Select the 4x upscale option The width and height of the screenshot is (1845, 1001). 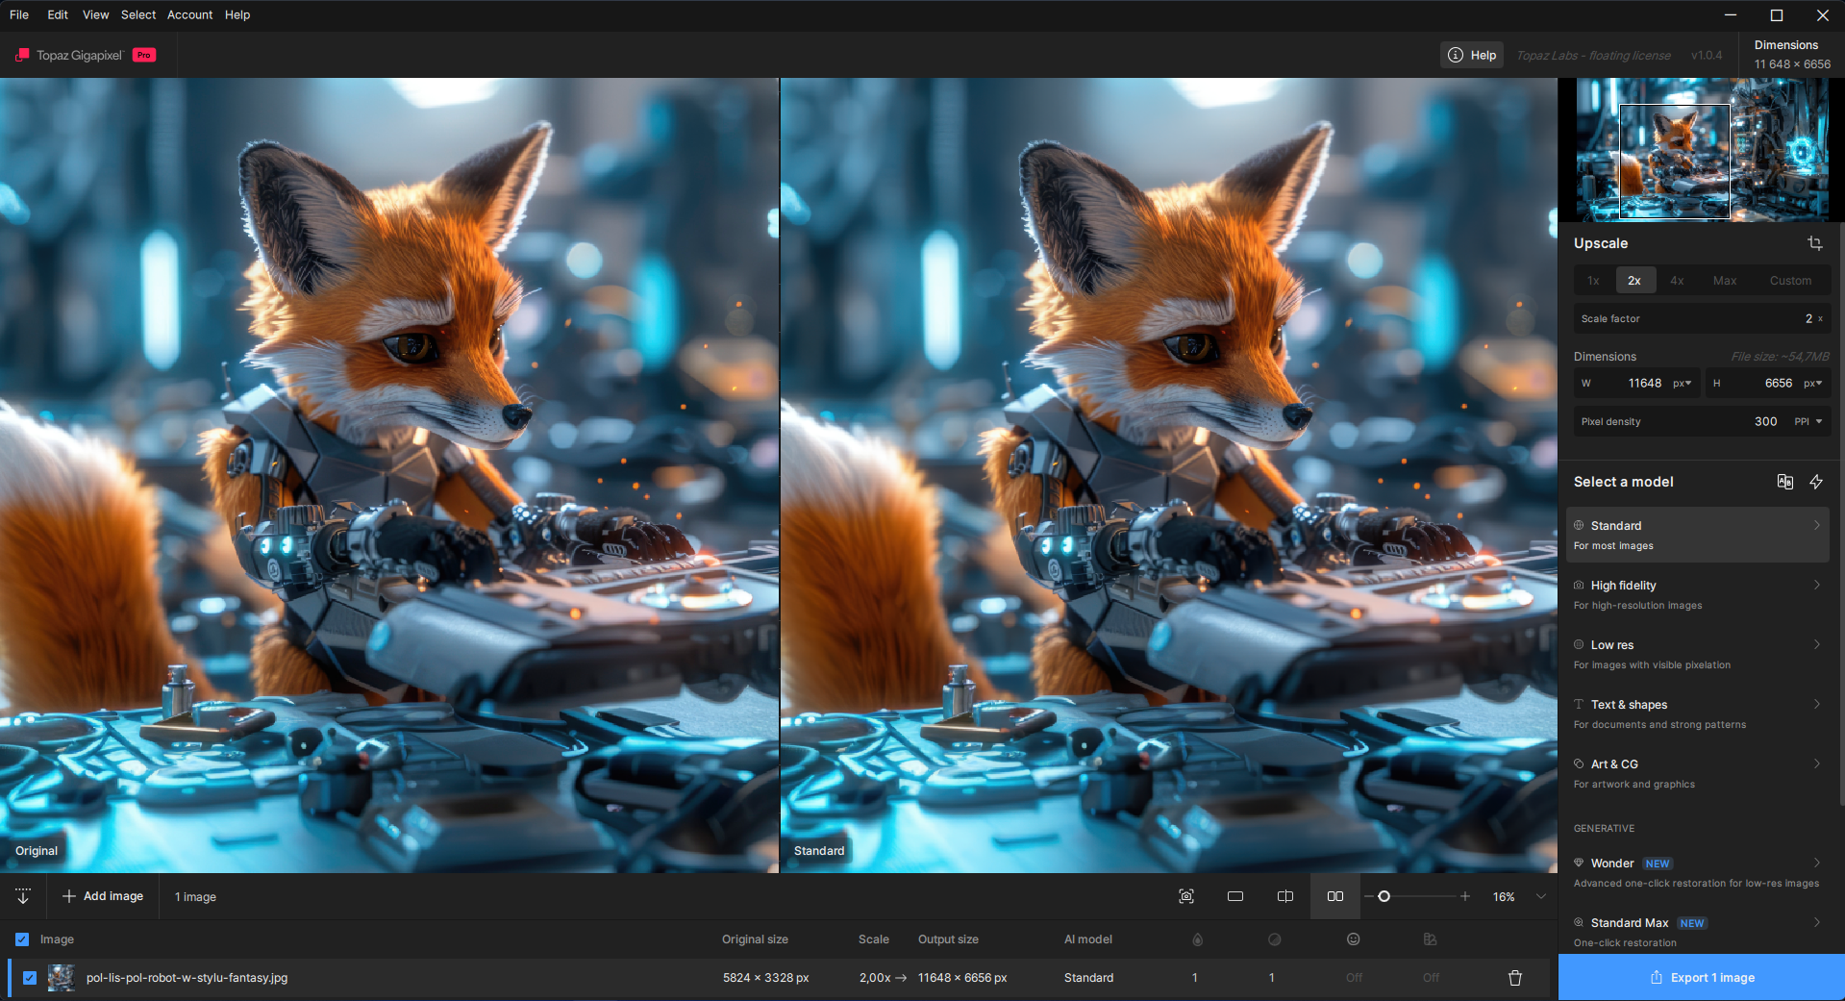(x=1677, y=281)
